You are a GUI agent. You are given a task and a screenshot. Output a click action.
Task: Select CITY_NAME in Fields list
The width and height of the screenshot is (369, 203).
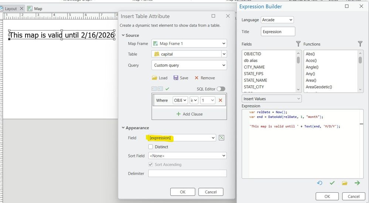(254, 67)
